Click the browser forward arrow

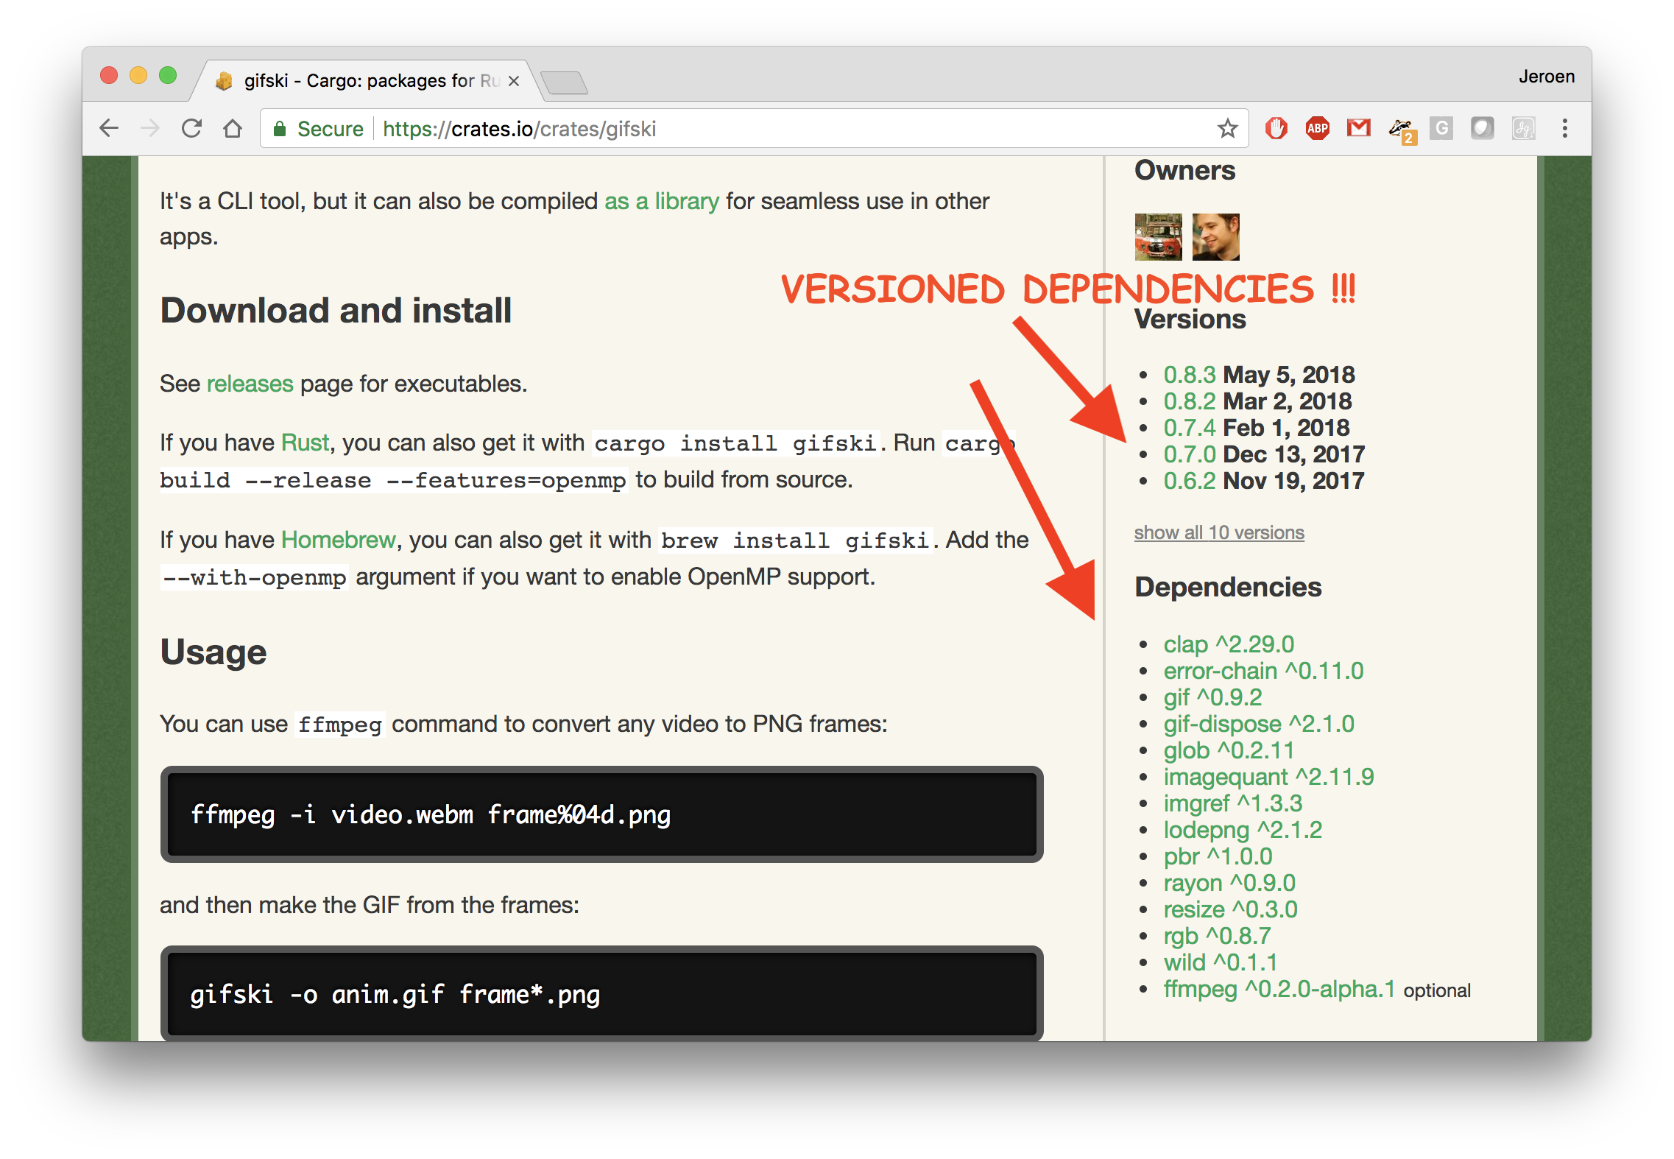point(150,129)
